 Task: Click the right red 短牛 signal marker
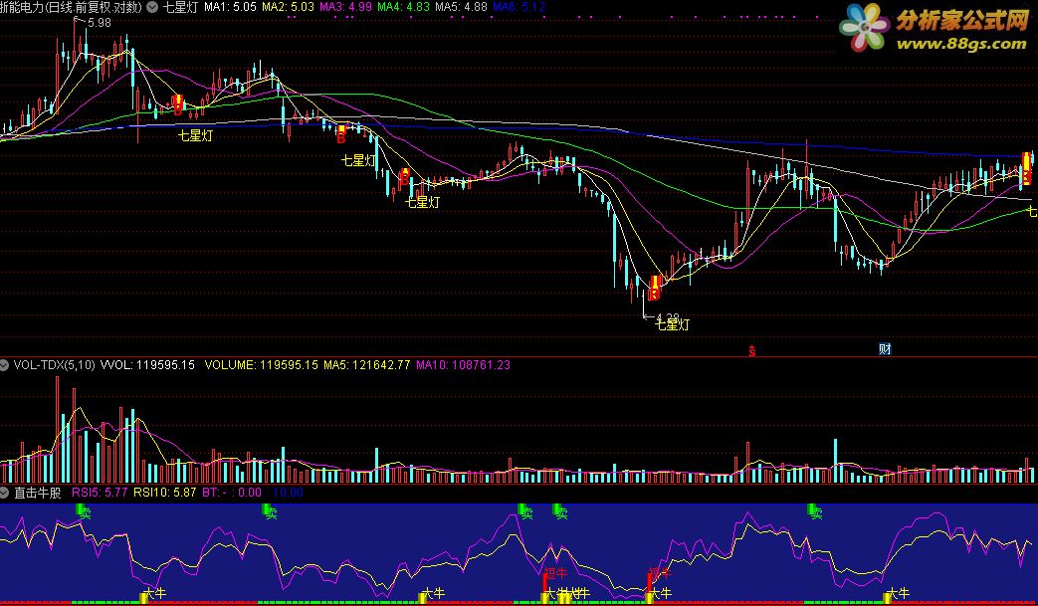pyautogui.click(x=660, y=573)
